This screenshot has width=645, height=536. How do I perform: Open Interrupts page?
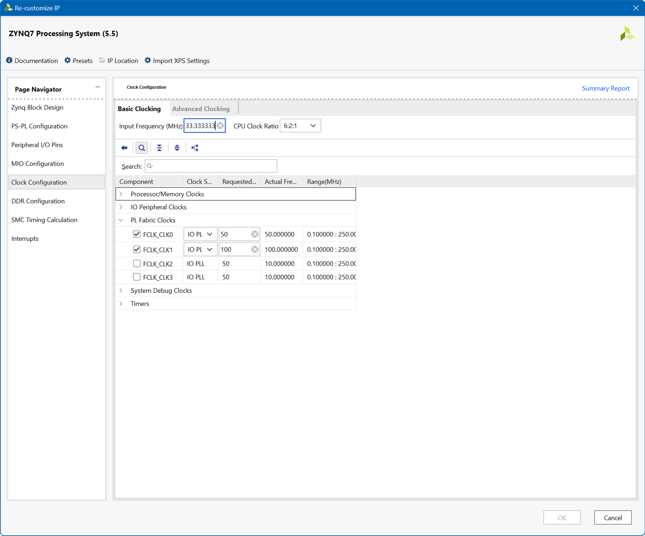pos(56,239)
